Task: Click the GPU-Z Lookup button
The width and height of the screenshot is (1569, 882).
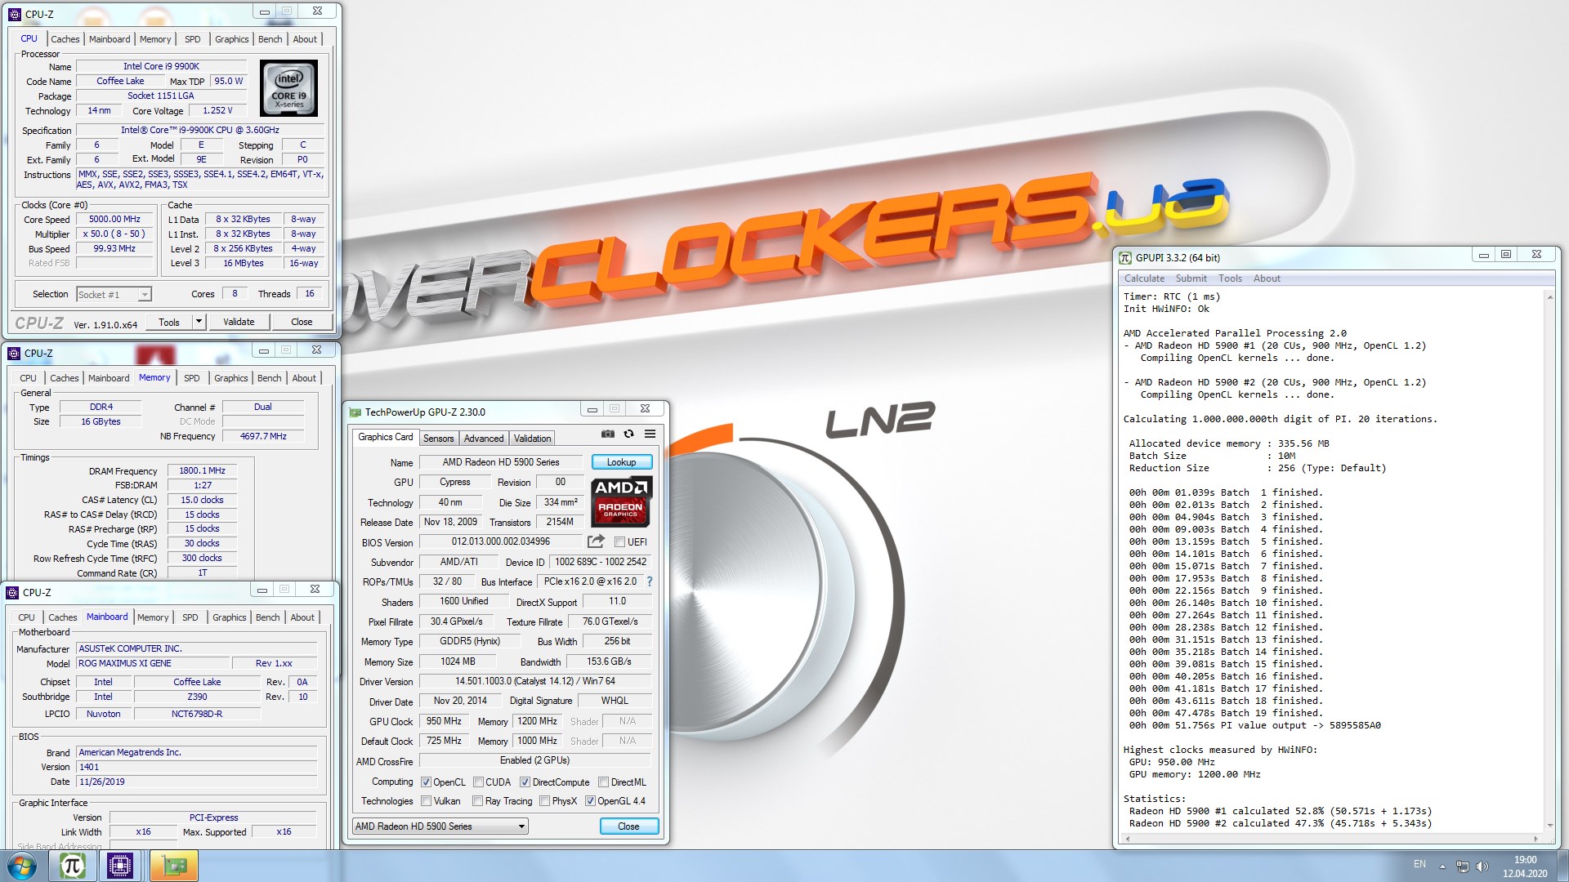Action: pyautogui.click(x=621, y=462)
